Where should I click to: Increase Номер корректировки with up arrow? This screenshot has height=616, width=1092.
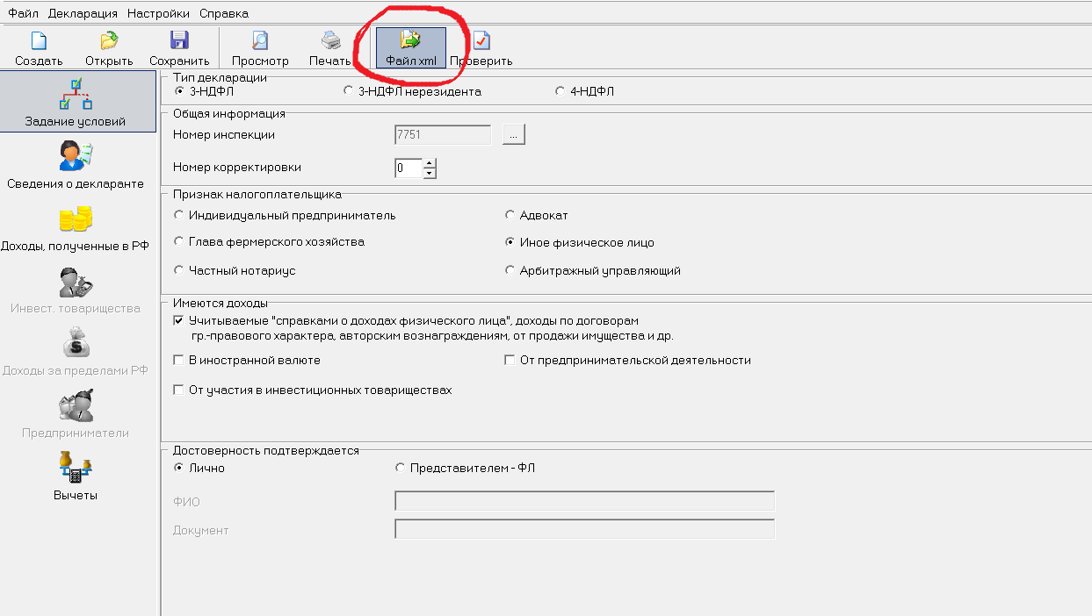429,162
